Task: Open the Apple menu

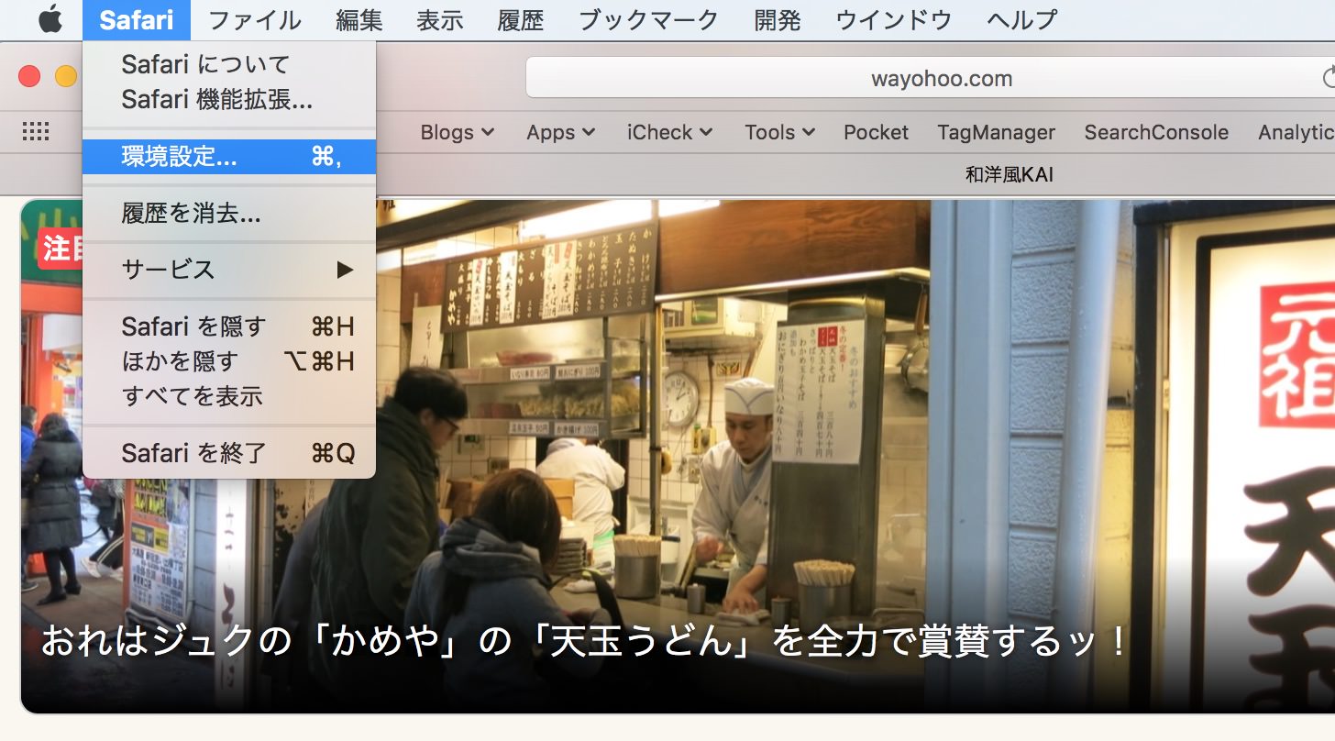Action: click(x=50, y=19)
